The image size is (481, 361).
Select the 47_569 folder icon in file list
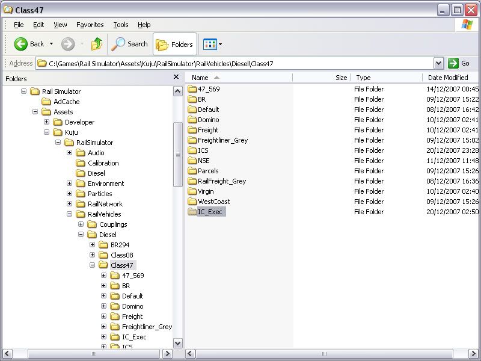pyautogui.click(x=192, y=89)
